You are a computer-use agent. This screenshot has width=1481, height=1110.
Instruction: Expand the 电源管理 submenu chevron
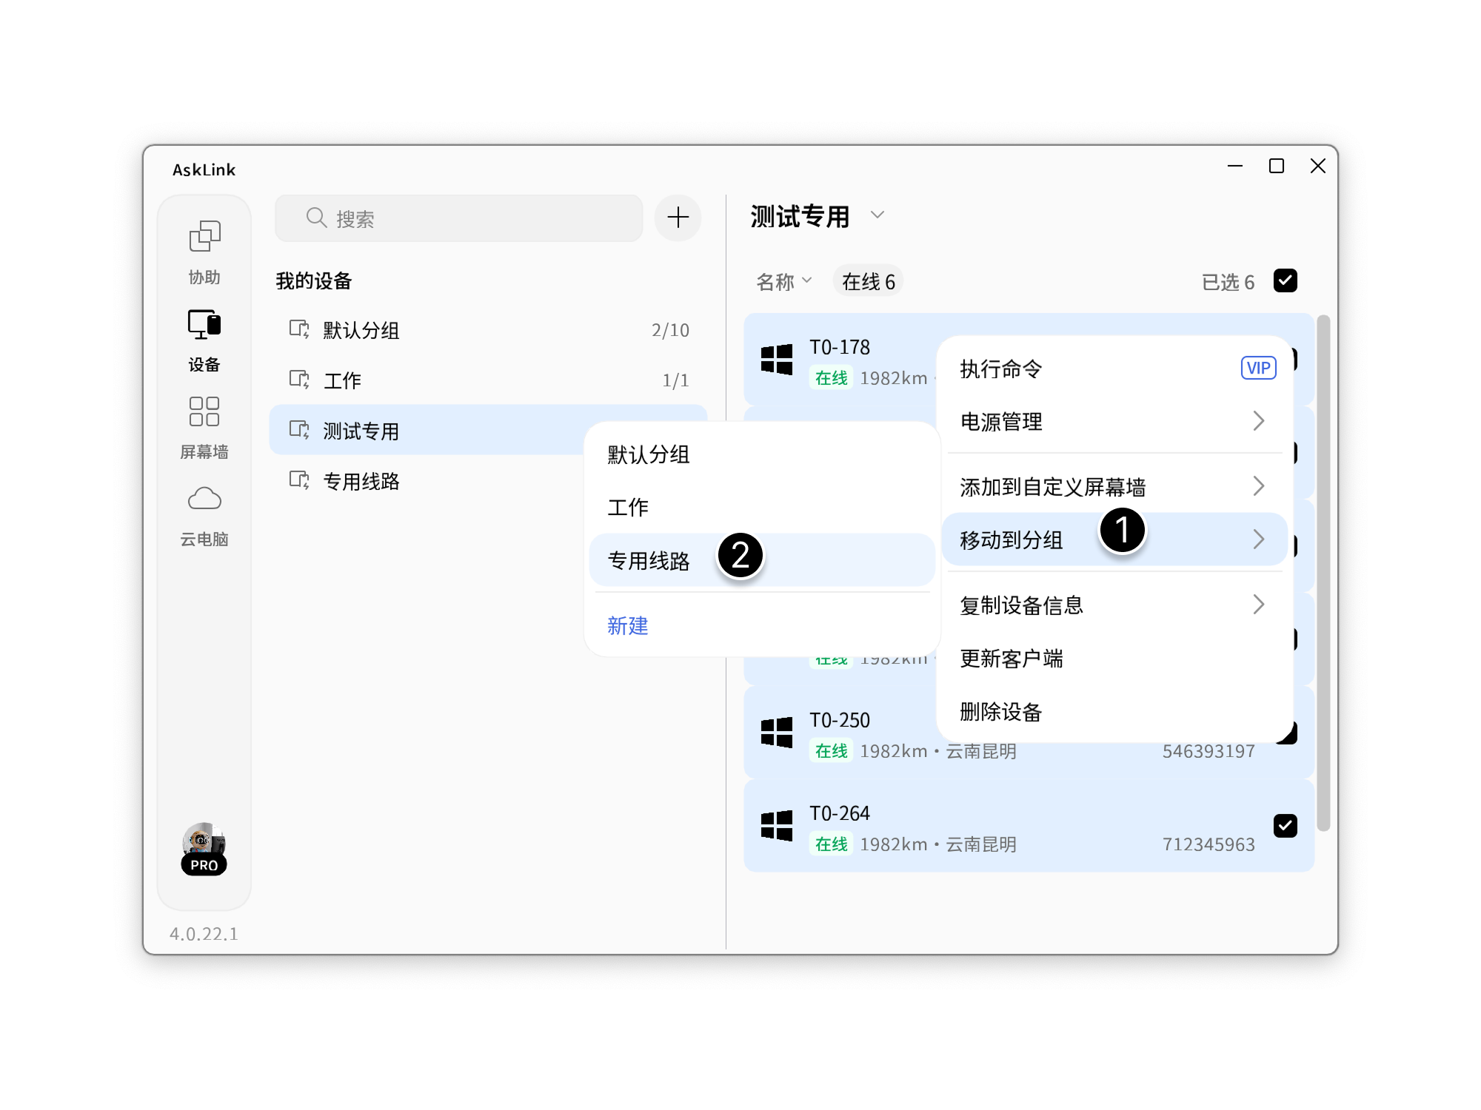pyautogui.click(x=1260, y=421)
